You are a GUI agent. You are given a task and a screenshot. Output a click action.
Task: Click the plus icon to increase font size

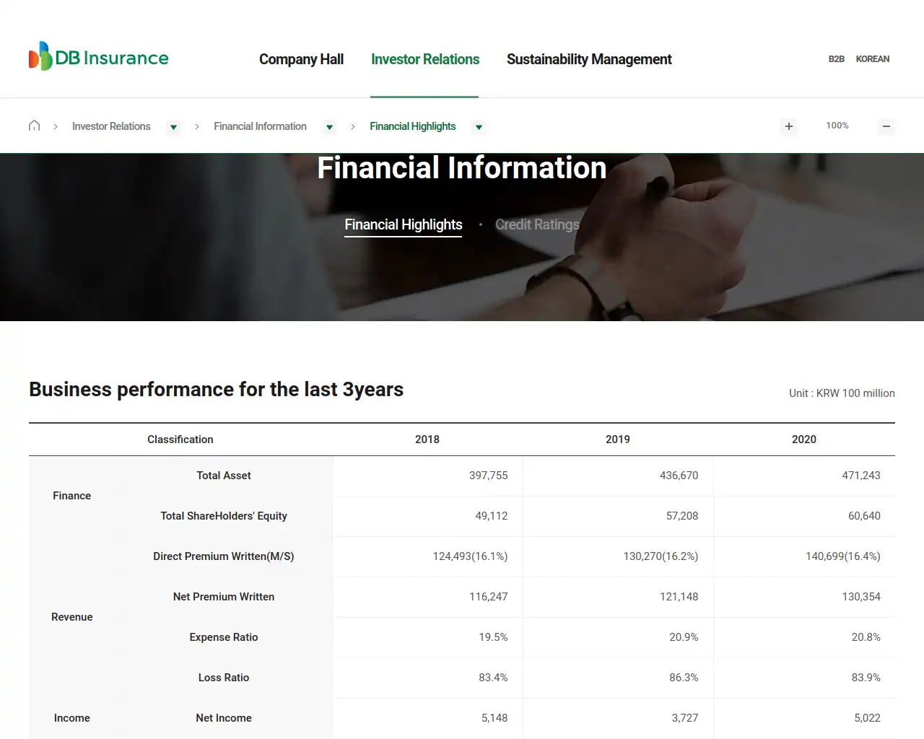[788, 126]
